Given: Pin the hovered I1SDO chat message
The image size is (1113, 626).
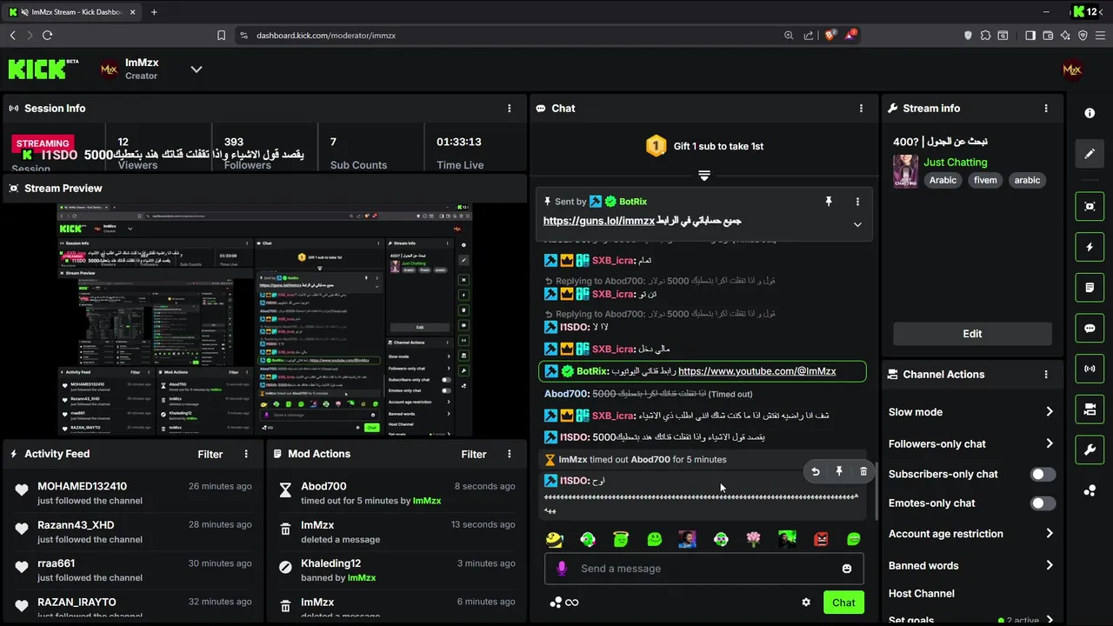Looking at the screenshot, I should click(x=839, y=471).
